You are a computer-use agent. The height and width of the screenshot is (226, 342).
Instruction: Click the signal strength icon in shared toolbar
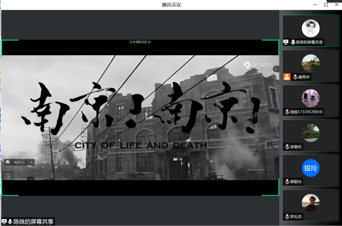pos(131,42)
